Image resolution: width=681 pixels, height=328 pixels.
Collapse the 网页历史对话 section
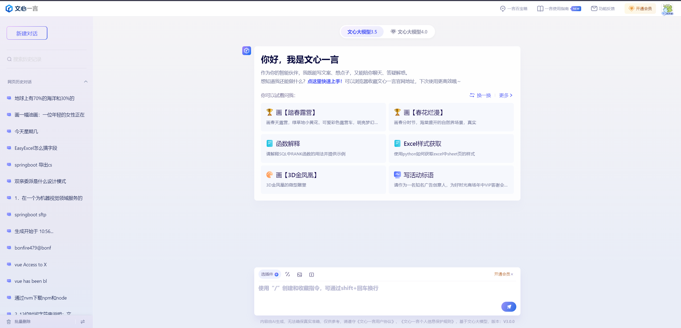[x=86, y=82]
